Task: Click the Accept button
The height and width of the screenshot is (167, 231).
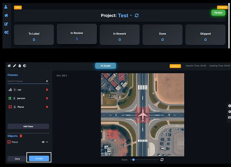Action: [x=39, y=159]
